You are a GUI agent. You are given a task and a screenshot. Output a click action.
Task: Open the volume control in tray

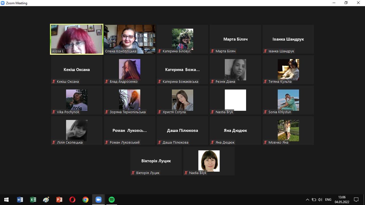point(320,200)
